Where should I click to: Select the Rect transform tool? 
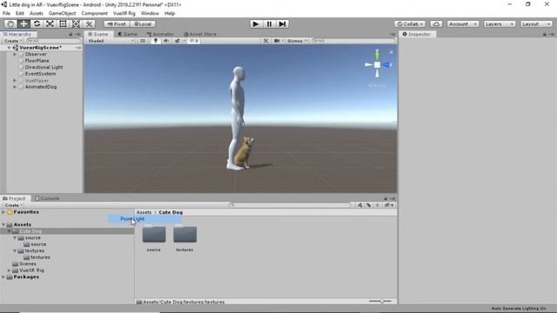63,23
